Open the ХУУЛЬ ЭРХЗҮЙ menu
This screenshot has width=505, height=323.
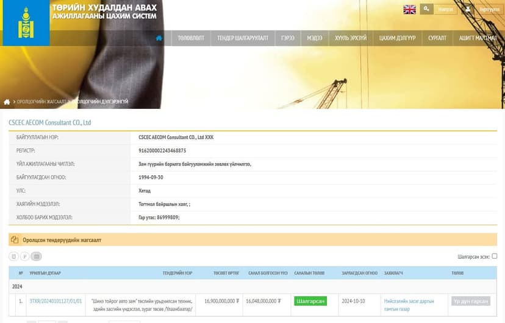pos(351,38)
